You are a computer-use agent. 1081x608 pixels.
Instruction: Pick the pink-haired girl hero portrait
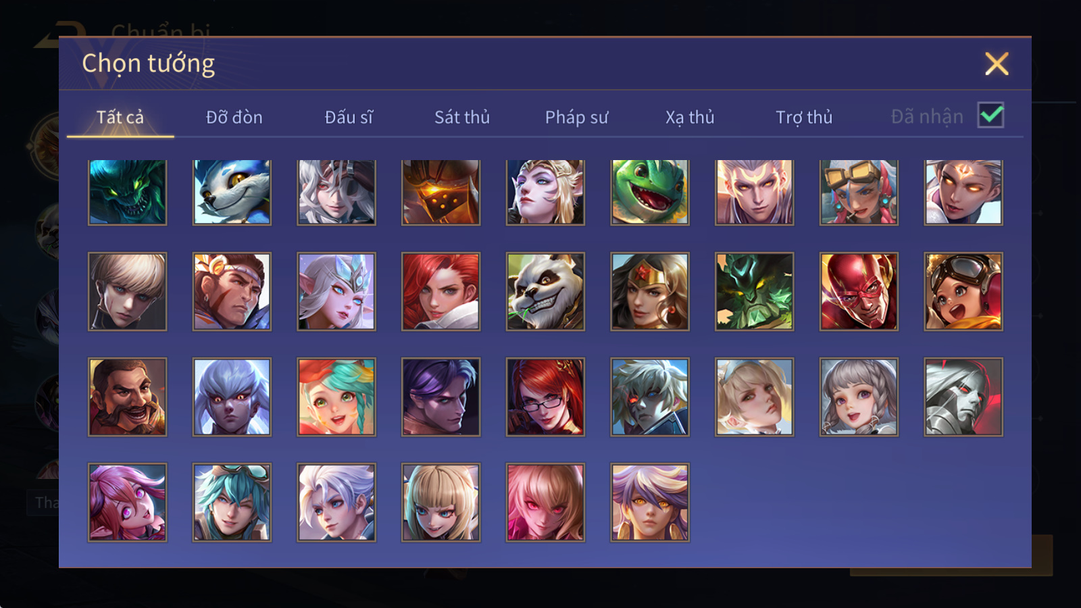[x=127, y=503]
